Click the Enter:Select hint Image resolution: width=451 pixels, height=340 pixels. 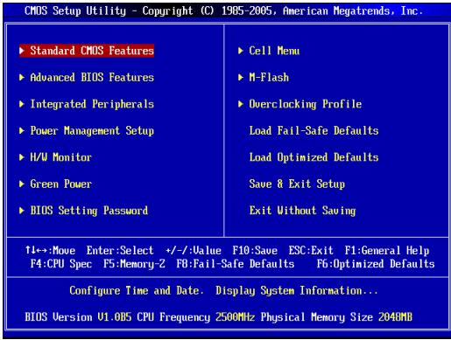click(120, 251)
